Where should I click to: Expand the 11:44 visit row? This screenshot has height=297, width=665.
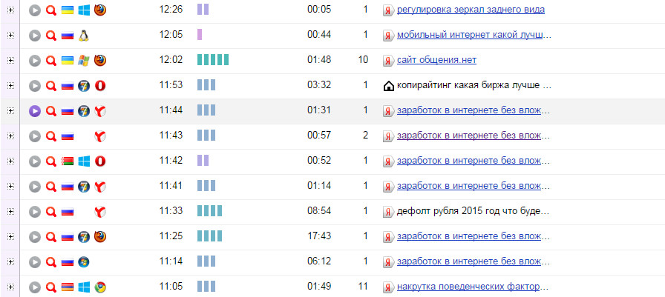coord(10,111)
